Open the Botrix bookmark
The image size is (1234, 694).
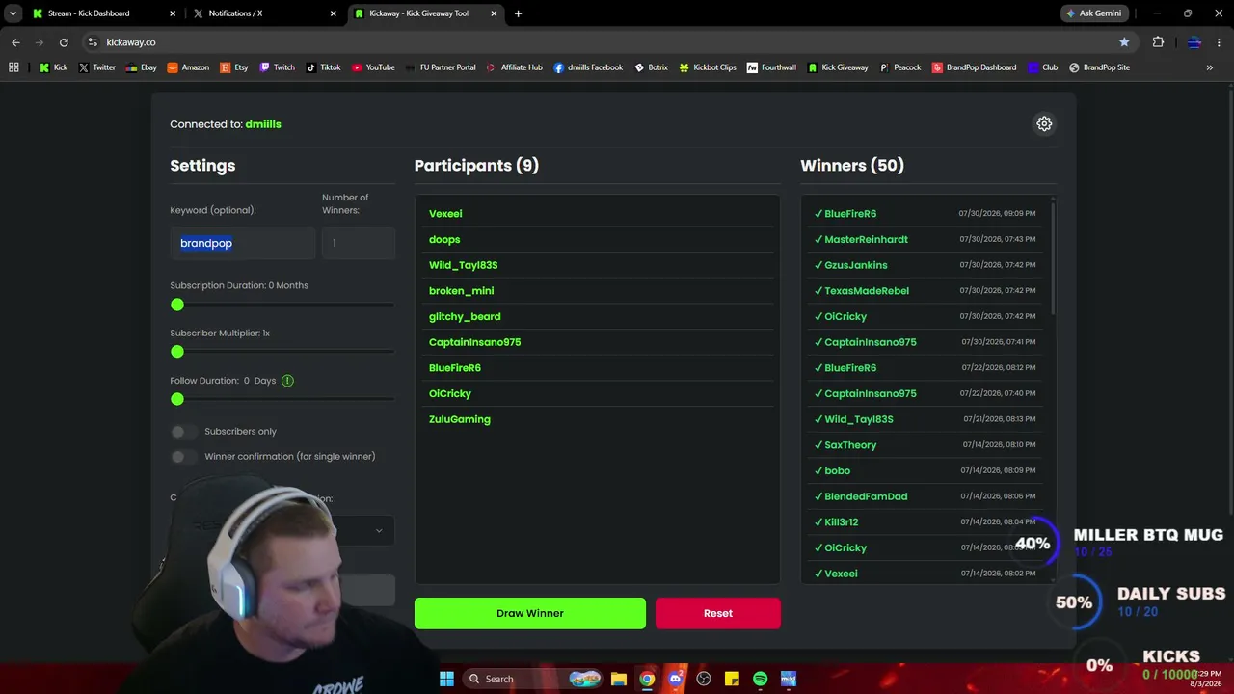pos(651,67)
